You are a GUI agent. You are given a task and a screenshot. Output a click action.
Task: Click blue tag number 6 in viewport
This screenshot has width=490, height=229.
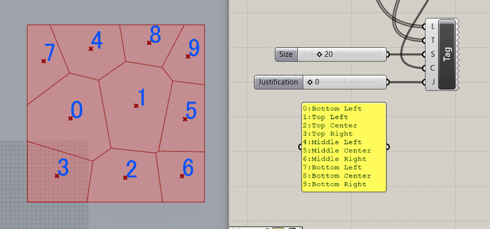click(188, 167)
